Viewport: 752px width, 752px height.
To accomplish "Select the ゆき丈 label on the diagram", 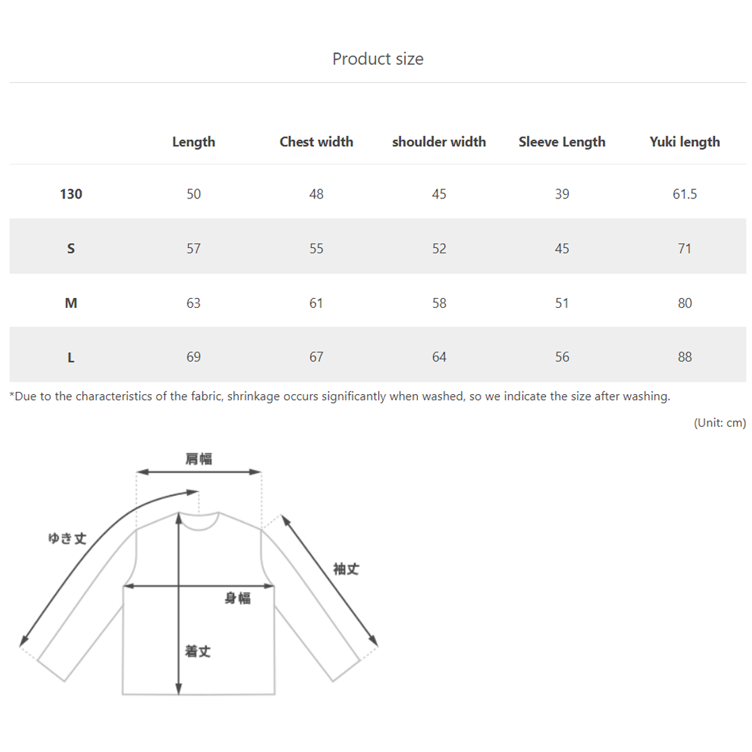I will pos(67,538).
